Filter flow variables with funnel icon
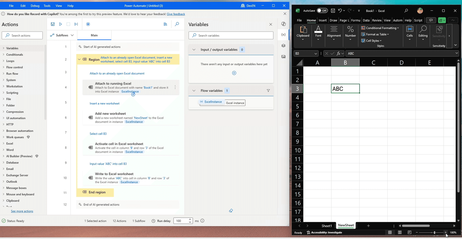Viewport: 462px width, 239px height. (x=268, y=91)
